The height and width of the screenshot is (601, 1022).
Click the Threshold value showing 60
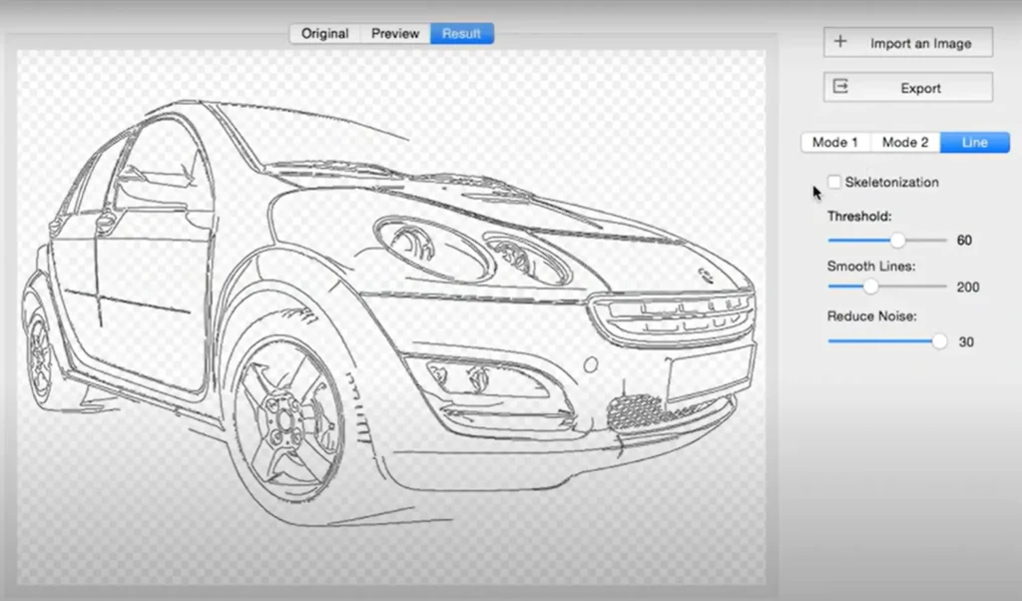pyautogui.click(x=963, y=240)
